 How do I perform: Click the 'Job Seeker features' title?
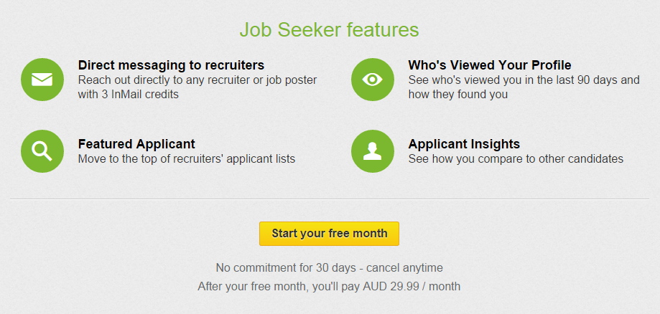[x=330, y=30]
